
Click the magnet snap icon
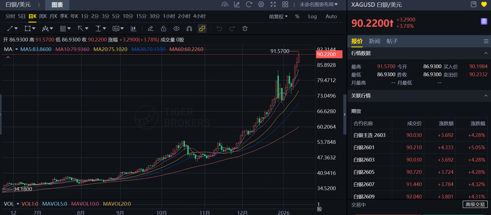pyautogui.click(x=189, y=29)
